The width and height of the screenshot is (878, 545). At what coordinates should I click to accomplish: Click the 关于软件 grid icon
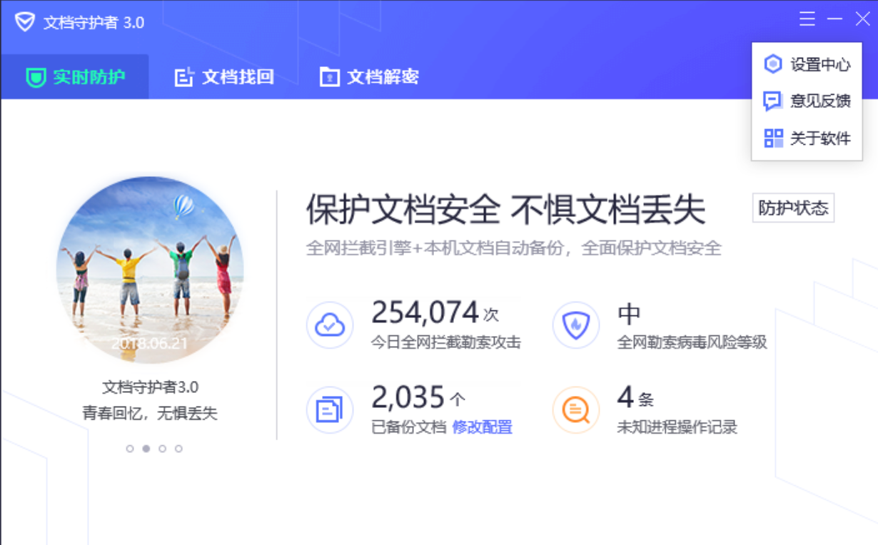tap(773, 138)
